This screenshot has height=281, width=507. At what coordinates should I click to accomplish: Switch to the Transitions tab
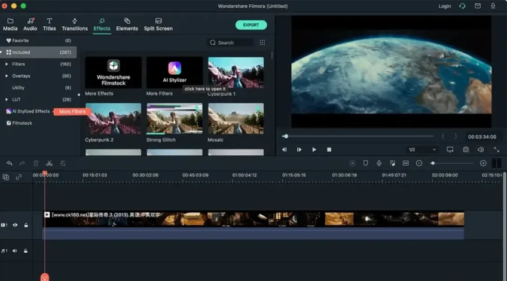[75, 25]
